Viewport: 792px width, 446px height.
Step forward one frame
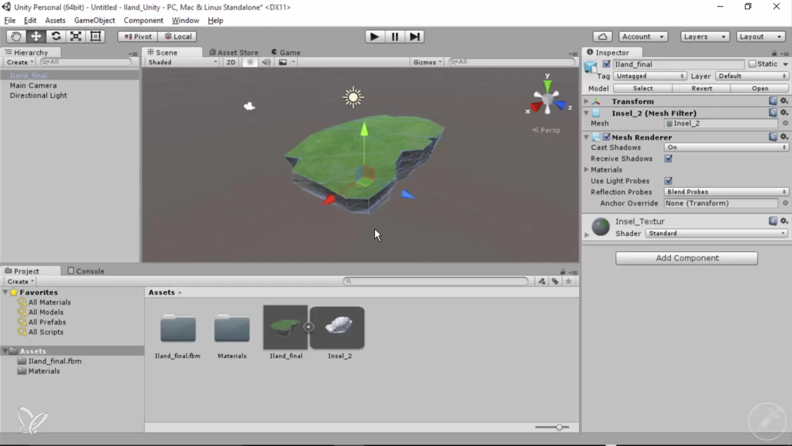[x=415, y=37]
